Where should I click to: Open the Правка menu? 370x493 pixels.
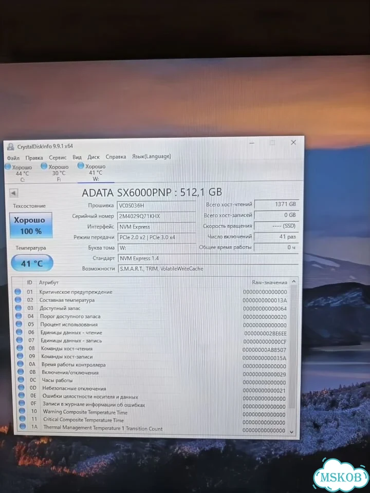[x=34, y=158]
